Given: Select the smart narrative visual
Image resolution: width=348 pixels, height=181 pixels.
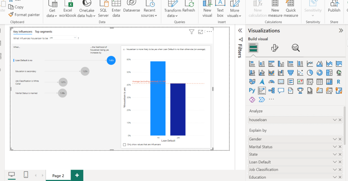Looking at the screenshot, I should (291, 90).
